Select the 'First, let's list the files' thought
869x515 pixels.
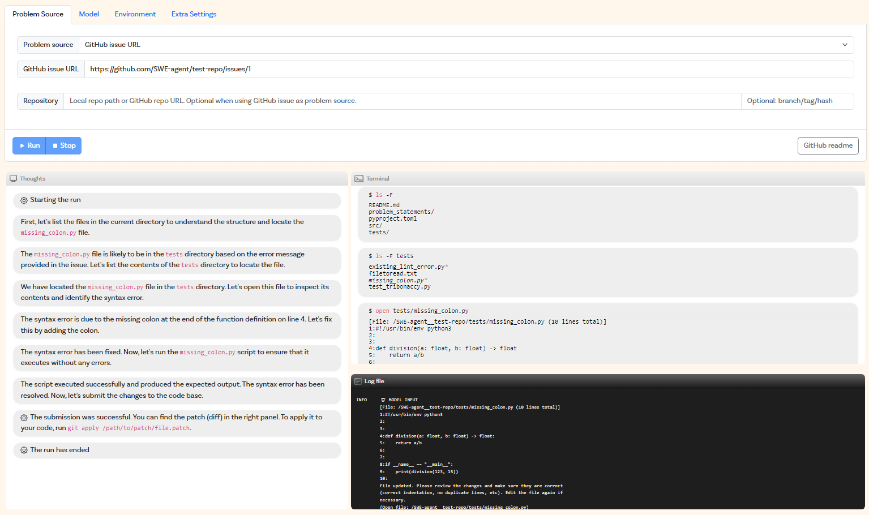pyautogui.click(x=177, y=228)
